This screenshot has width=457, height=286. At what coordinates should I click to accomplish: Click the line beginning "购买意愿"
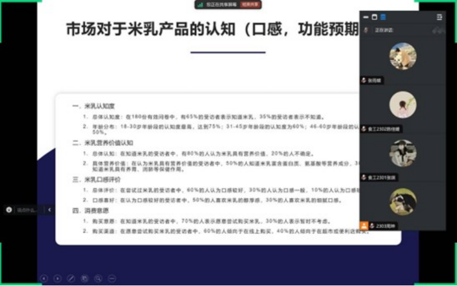207,221
